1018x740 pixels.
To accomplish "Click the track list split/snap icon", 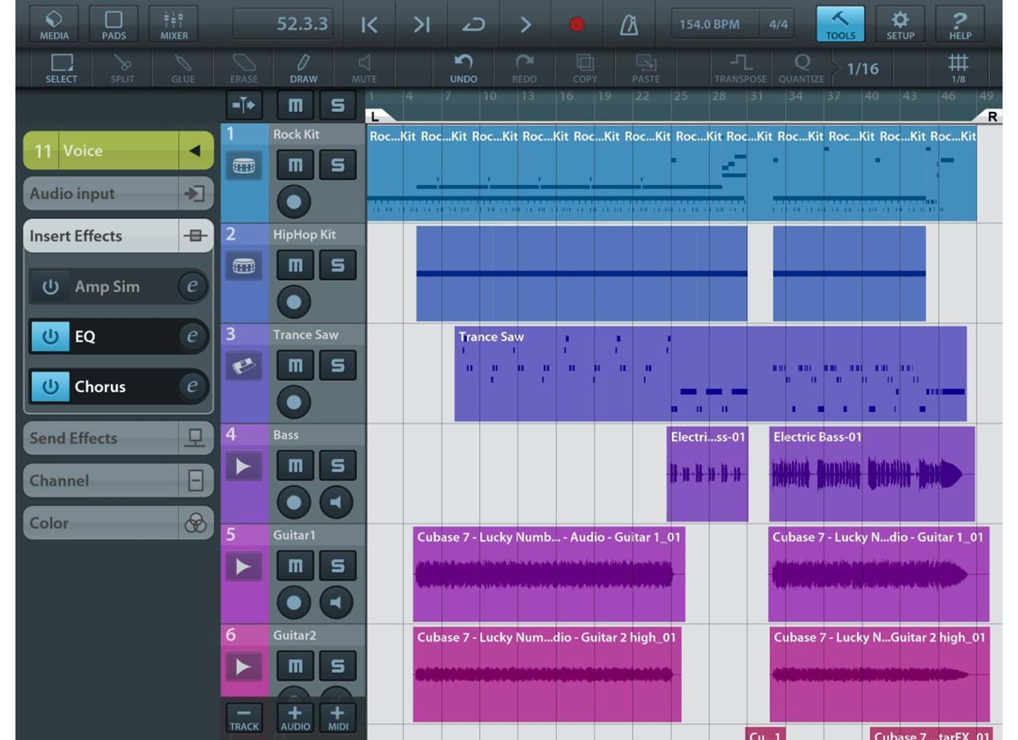I will click(244, 105).
